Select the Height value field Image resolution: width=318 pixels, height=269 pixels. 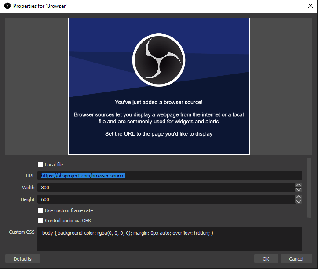pos(165,199)
